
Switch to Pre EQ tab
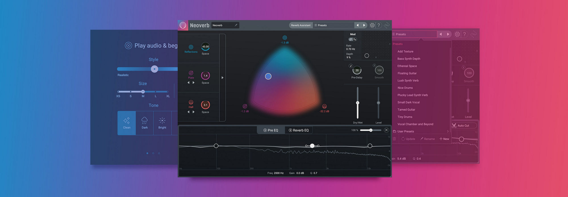tap(271, 130)
